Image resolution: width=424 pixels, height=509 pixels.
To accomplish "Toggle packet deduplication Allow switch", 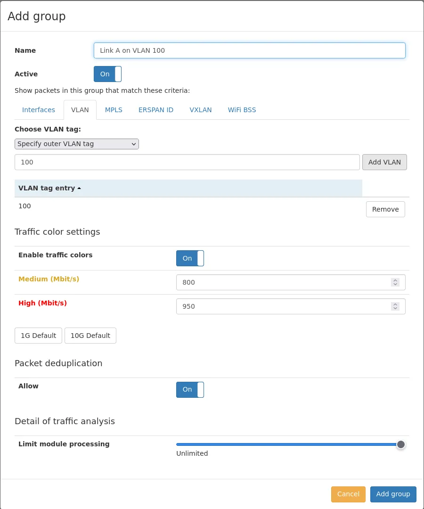I will 190,390.
